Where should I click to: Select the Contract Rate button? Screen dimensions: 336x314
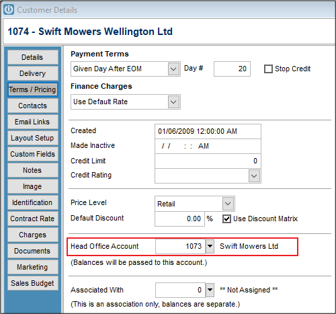point(33,219)
